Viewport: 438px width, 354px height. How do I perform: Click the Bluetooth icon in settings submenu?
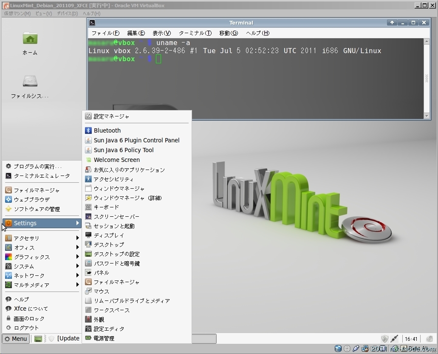(x=88, y=130)
